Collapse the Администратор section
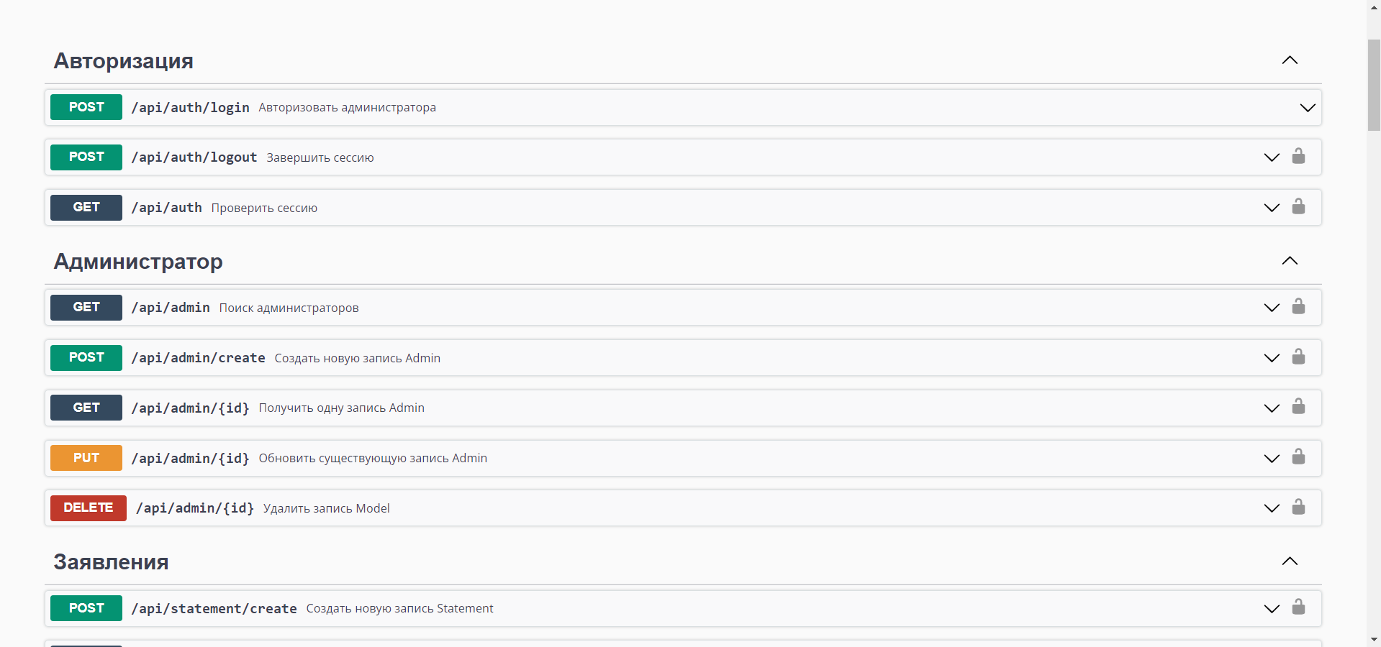The height and width of the screenshot is (647, 1381). [1290, 261]
